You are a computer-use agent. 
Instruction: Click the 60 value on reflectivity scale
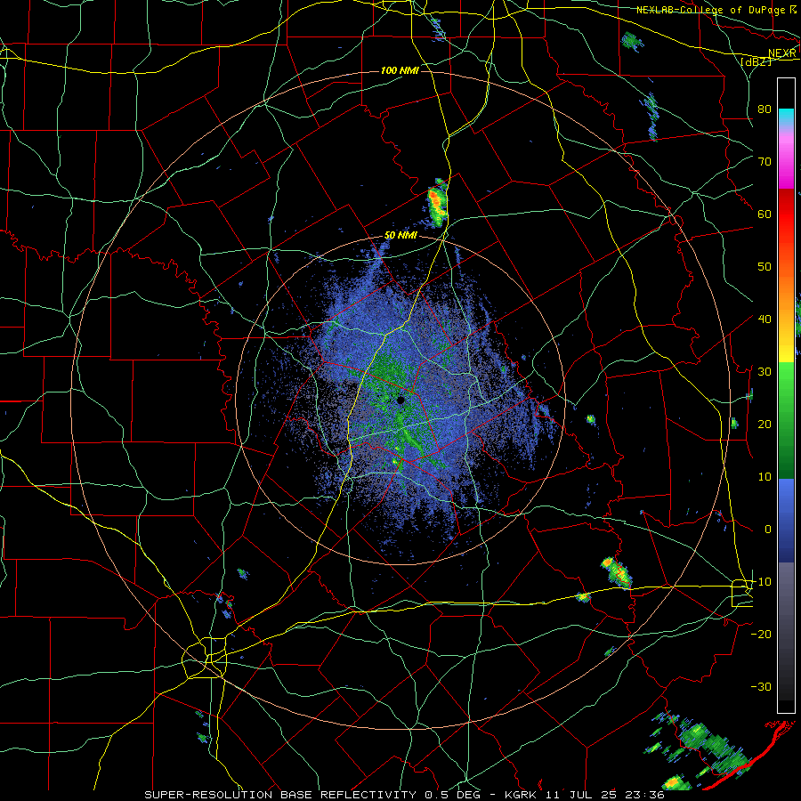point(765,214)
